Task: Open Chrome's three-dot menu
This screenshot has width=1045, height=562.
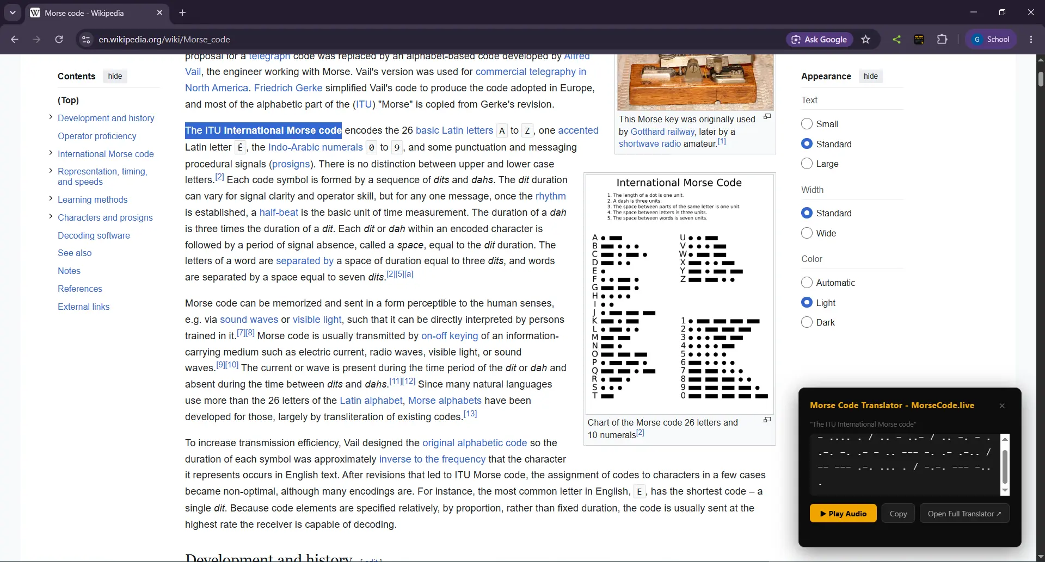Action: coord(1031,39)
